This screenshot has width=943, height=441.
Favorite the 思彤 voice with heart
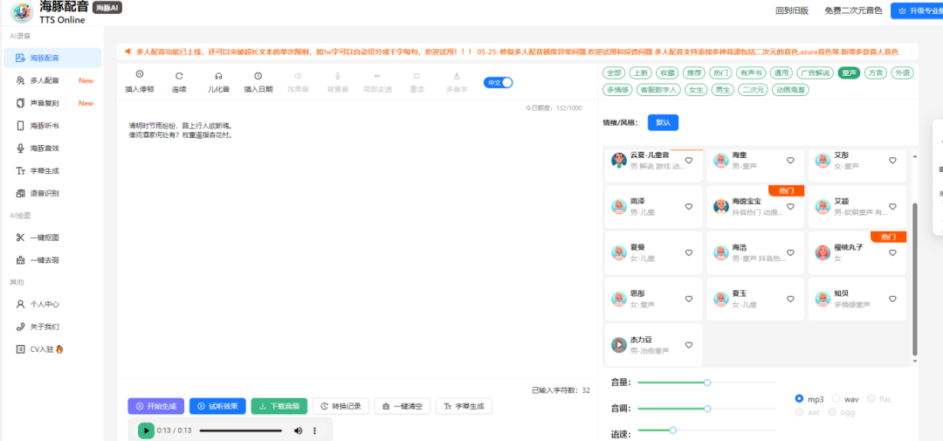(689, 299)
